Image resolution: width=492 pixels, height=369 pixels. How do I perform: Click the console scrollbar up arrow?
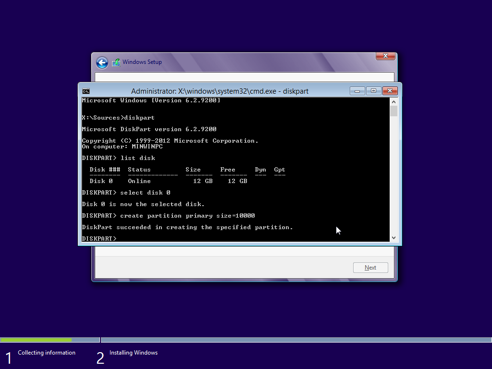click(394, 102)
